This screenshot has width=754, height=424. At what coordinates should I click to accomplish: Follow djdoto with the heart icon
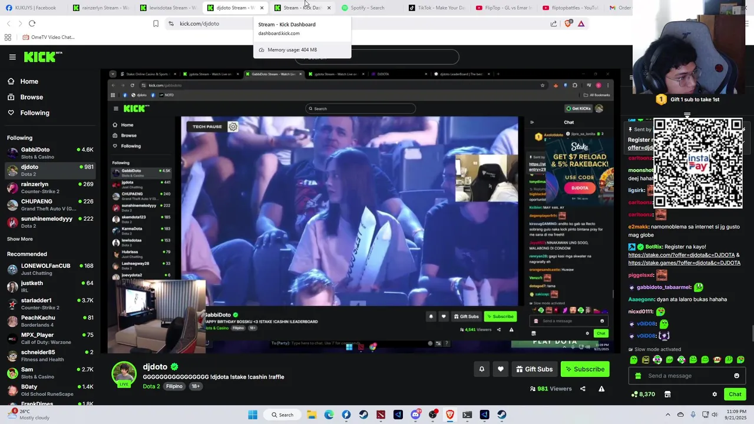click(x=500, y=369)
